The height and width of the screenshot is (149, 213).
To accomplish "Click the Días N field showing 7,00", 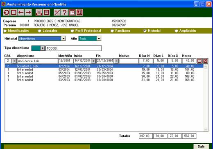I will [146, 61].
